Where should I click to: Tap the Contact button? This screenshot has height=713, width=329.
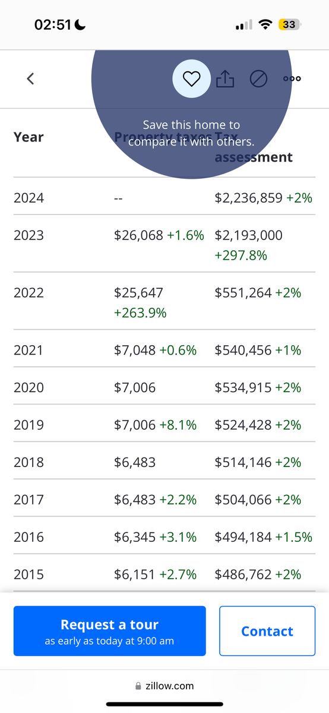click(x=267, y=631)
